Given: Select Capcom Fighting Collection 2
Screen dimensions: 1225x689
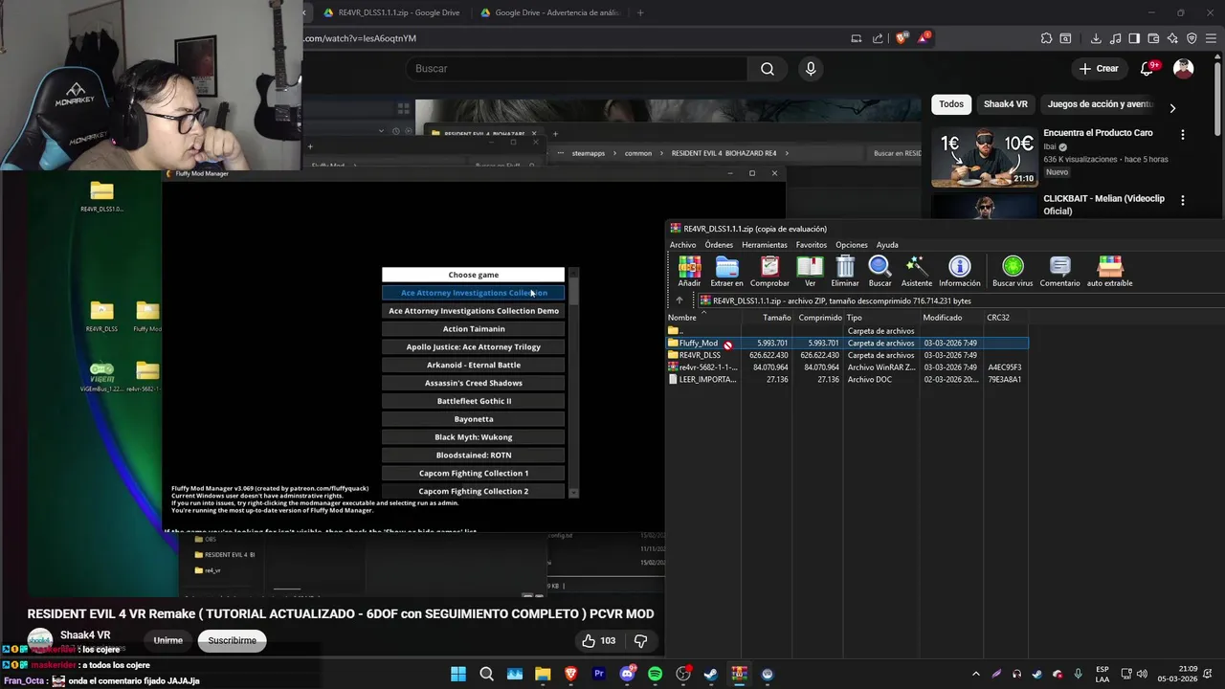Looking at the screenshot, I should point(474,491).
